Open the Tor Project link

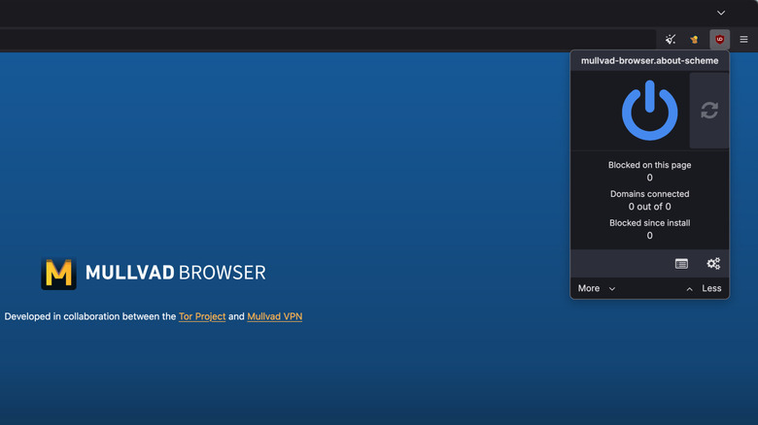202,316
